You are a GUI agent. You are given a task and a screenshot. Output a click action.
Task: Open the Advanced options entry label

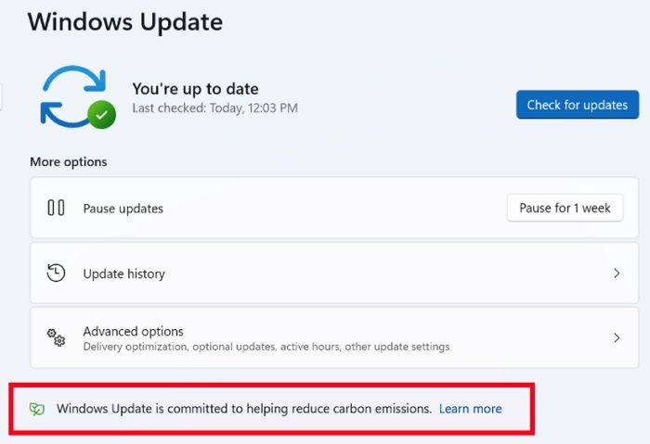133,331
